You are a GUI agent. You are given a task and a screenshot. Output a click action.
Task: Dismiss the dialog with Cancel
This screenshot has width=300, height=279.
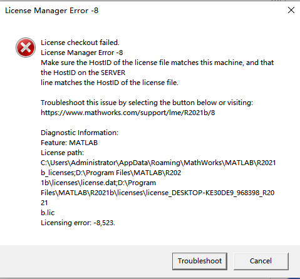[x=261, y=261]
